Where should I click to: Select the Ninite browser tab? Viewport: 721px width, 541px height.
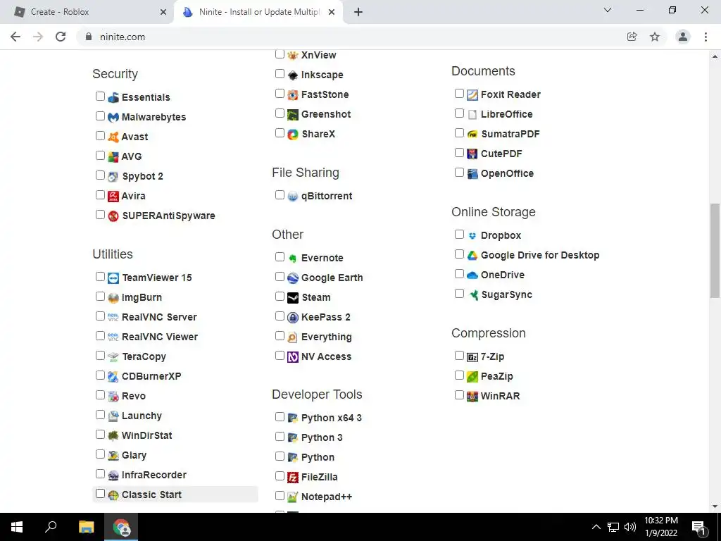point(258,12)
